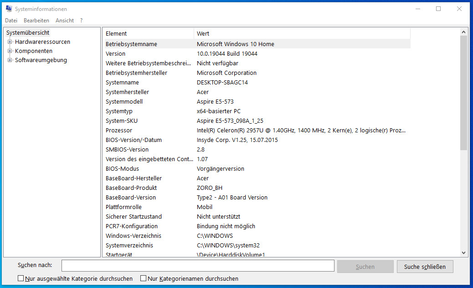Select the Betriebssystemname row
The image size is (473, 288).
tap(257, 44)
